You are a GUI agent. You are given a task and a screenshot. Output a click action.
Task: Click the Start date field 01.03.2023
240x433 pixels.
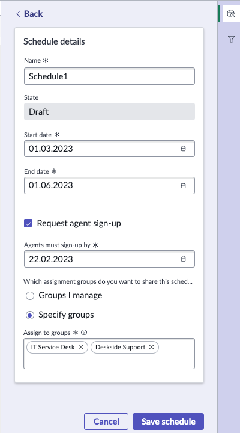tap(109, 149)
